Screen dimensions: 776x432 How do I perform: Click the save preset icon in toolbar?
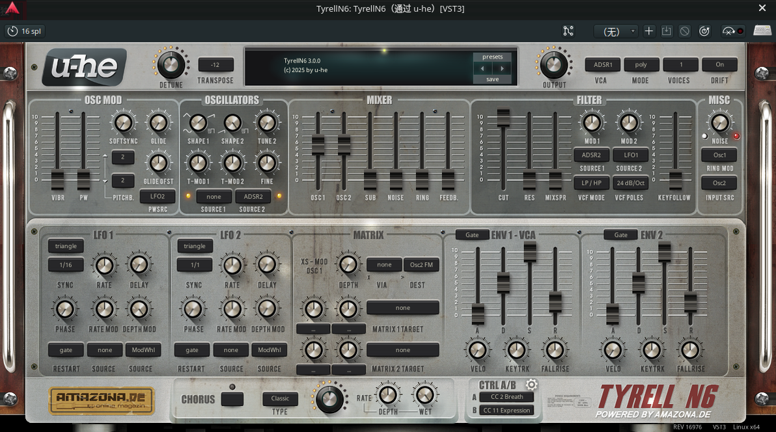[x=667, y=31]
